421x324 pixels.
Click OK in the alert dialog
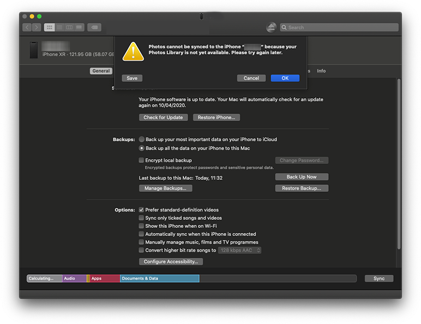point(285,78)
